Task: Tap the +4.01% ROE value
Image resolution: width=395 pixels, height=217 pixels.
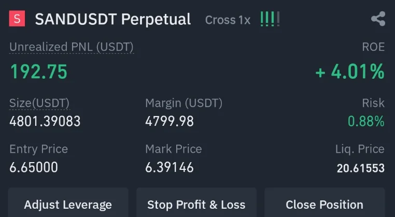Action: point(350,72)
